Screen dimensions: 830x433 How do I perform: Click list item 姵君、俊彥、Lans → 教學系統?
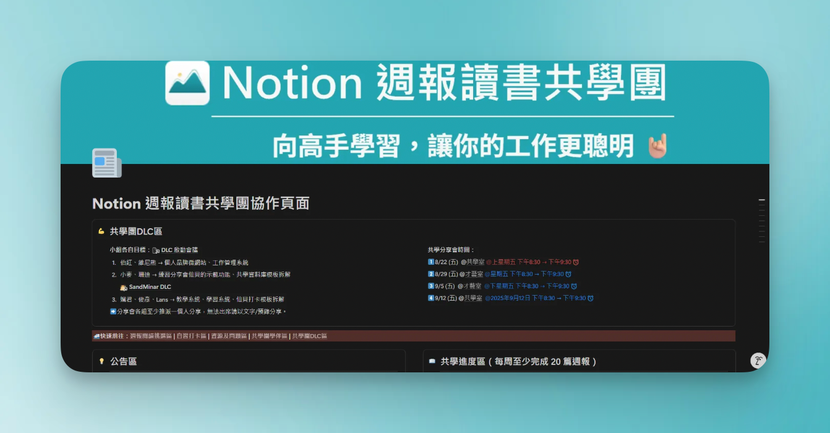pyautogui.click(x=202, y=299)
